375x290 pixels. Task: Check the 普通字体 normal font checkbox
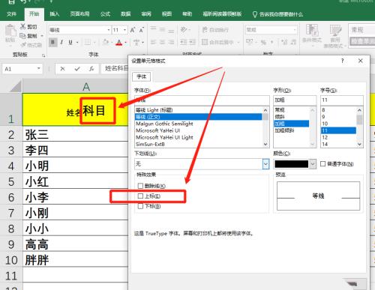[x=322, y=164]
